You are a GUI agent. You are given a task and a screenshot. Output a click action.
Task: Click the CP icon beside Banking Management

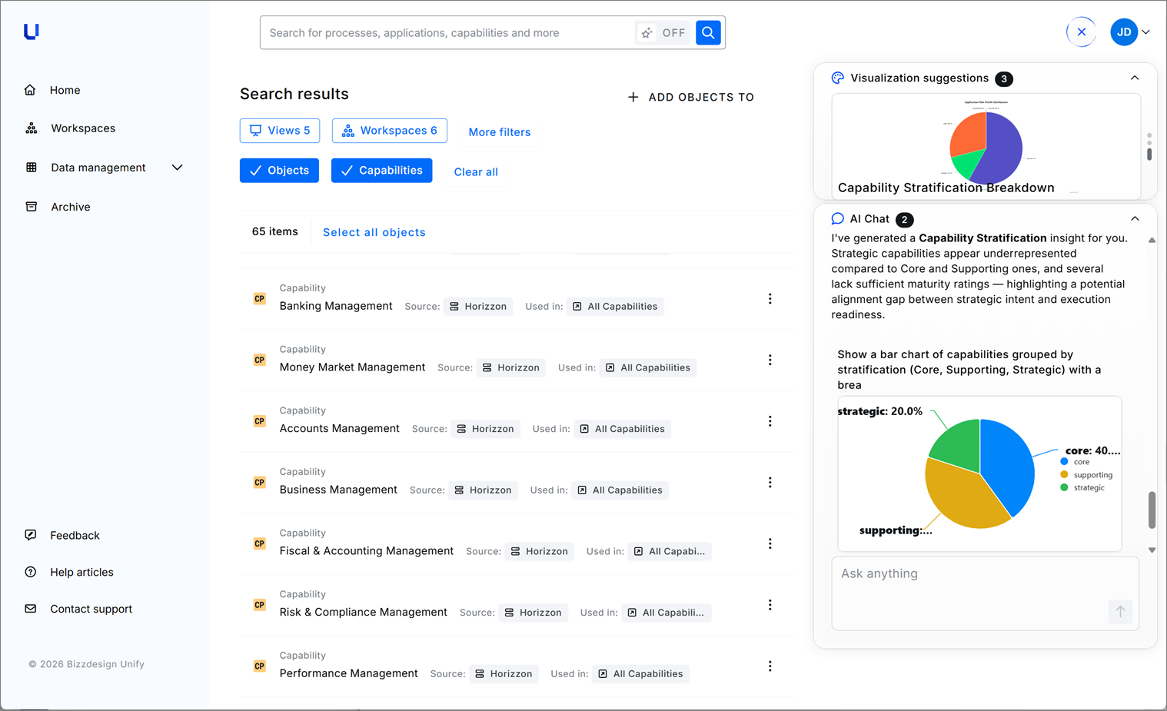(260, 299)
